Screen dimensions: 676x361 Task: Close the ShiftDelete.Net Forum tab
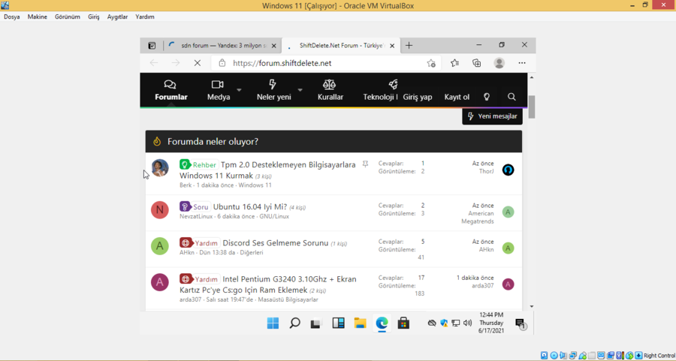pyautogui.click(x=392, y=46)
